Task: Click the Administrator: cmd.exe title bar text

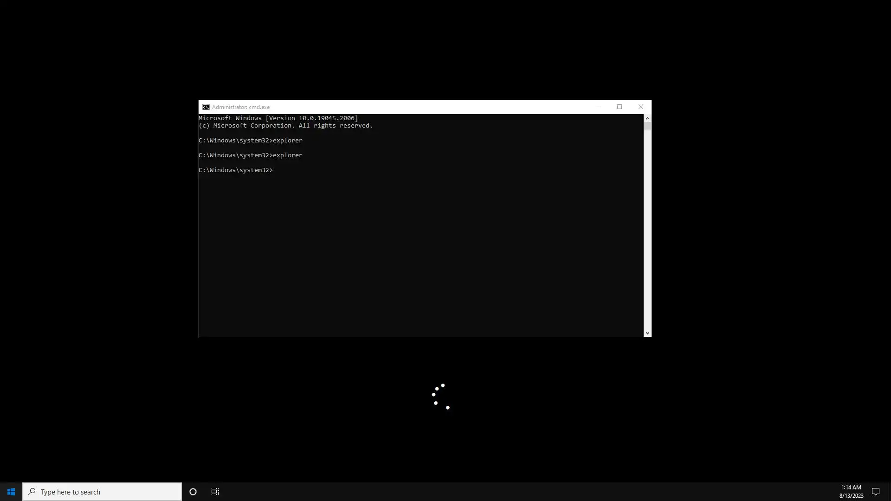Action: point(241,107)
